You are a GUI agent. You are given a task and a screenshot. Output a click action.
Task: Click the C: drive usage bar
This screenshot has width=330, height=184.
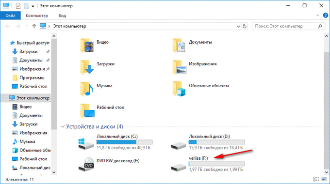point(124,142)
